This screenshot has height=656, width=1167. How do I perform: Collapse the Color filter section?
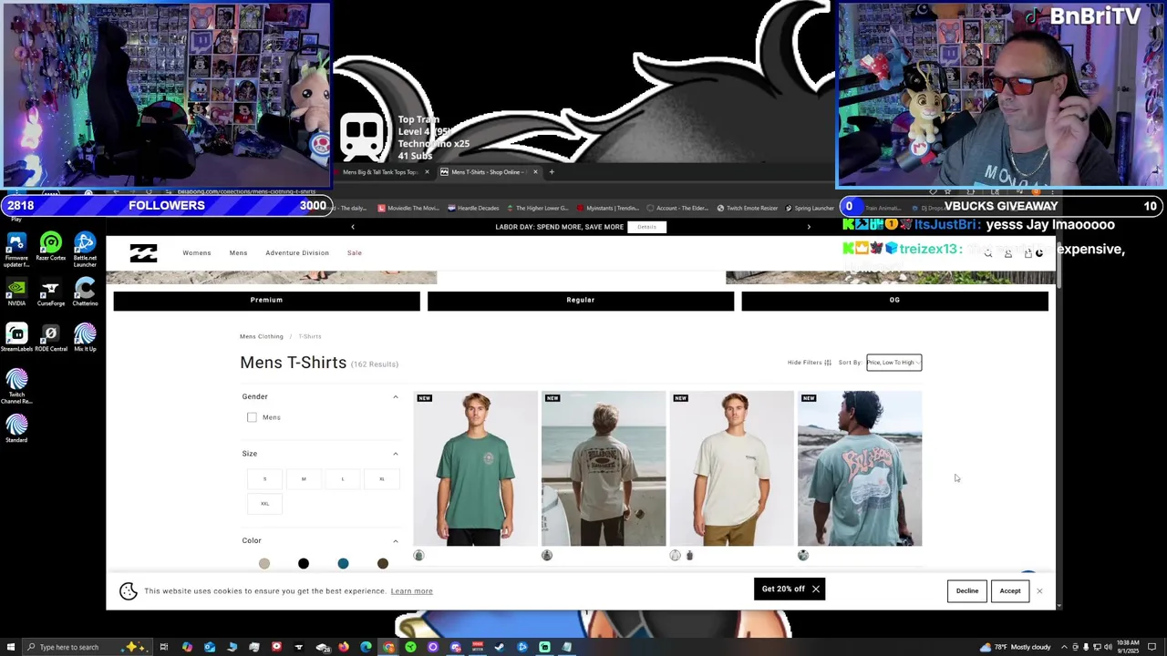point(396,540)
